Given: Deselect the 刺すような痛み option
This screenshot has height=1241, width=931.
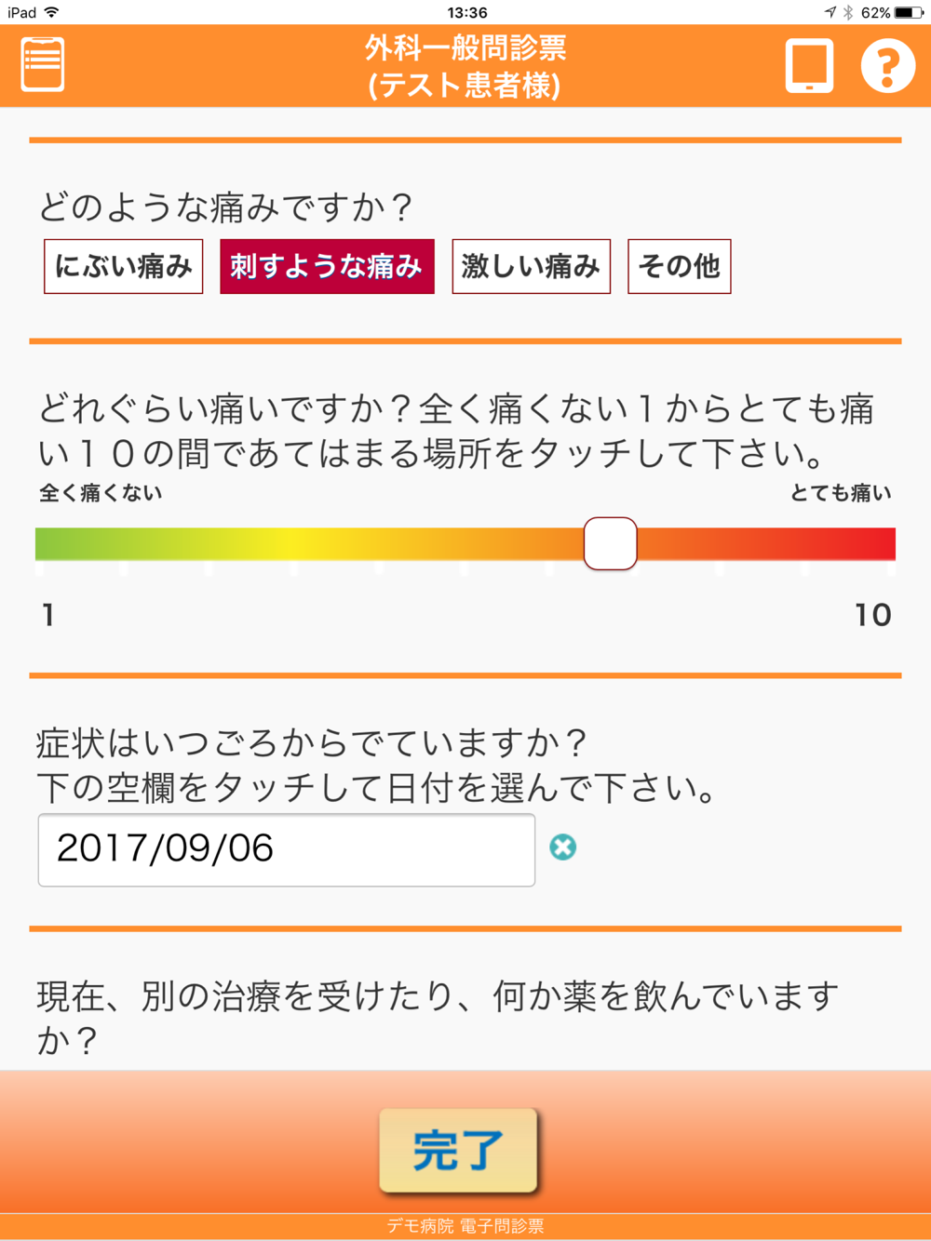Looking at the screenshot, I should 327,266.
